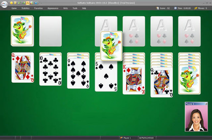
Task: Click the second empty foundation slot
Action: click(134, 31)
